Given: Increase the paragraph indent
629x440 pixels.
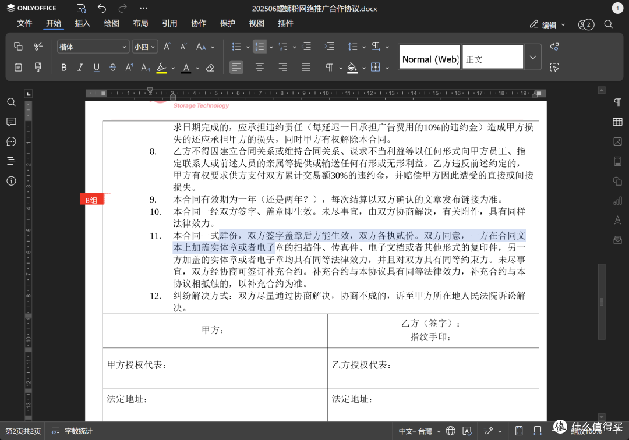Looking at the screenshot, I should (329, 47).
